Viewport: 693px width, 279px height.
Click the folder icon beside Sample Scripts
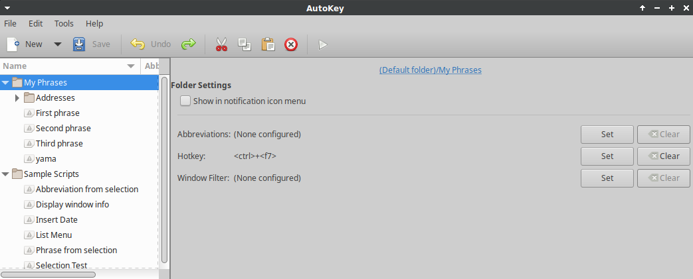pos(17,174)
